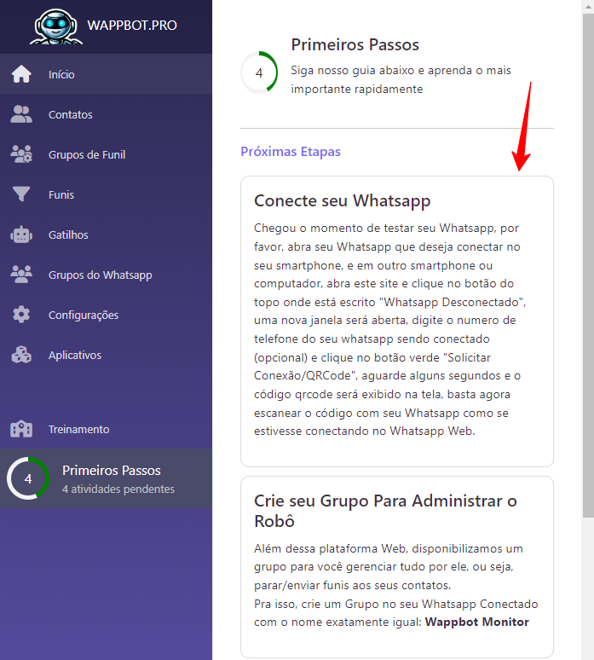Screen dimensions: 594x660
Task: Click the Início home icon
Action: click(21, 74)
